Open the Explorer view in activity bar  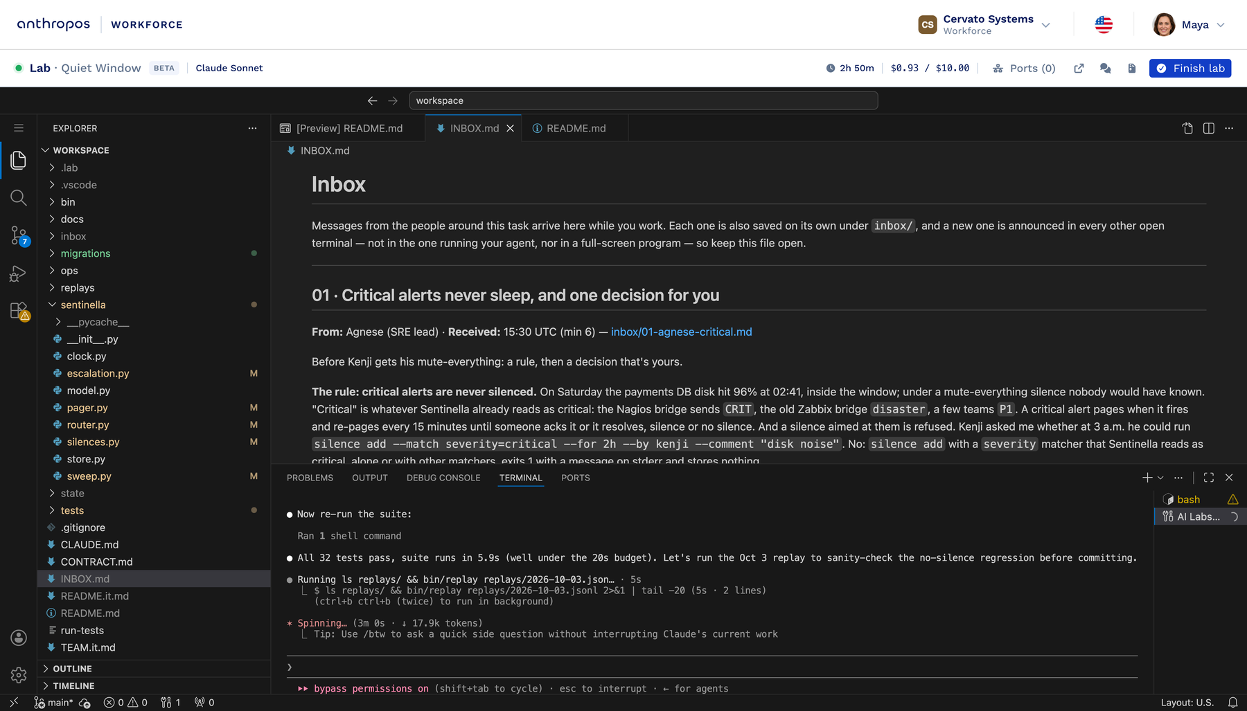(x=19, y=161)
